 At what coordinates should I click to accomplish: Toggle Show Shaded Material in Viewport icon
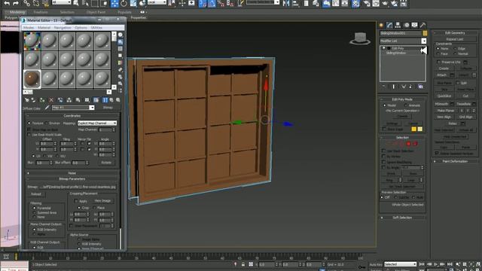pyautogui.click(x=96, y=100)
